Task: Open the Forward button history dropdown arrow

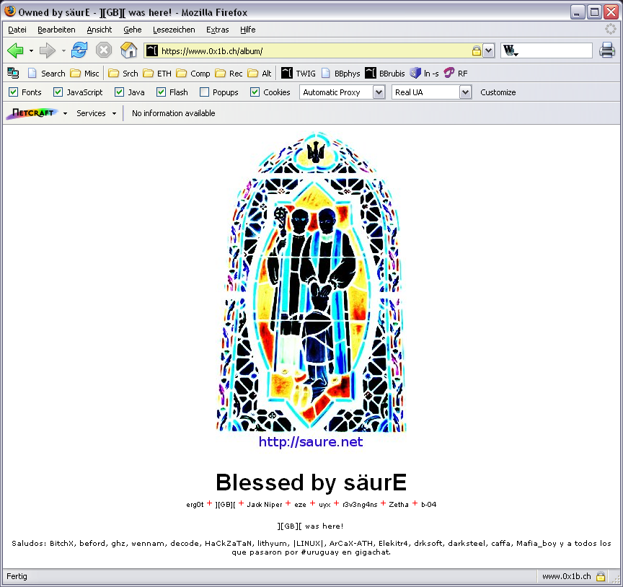Action: click(x=63, y=51)
